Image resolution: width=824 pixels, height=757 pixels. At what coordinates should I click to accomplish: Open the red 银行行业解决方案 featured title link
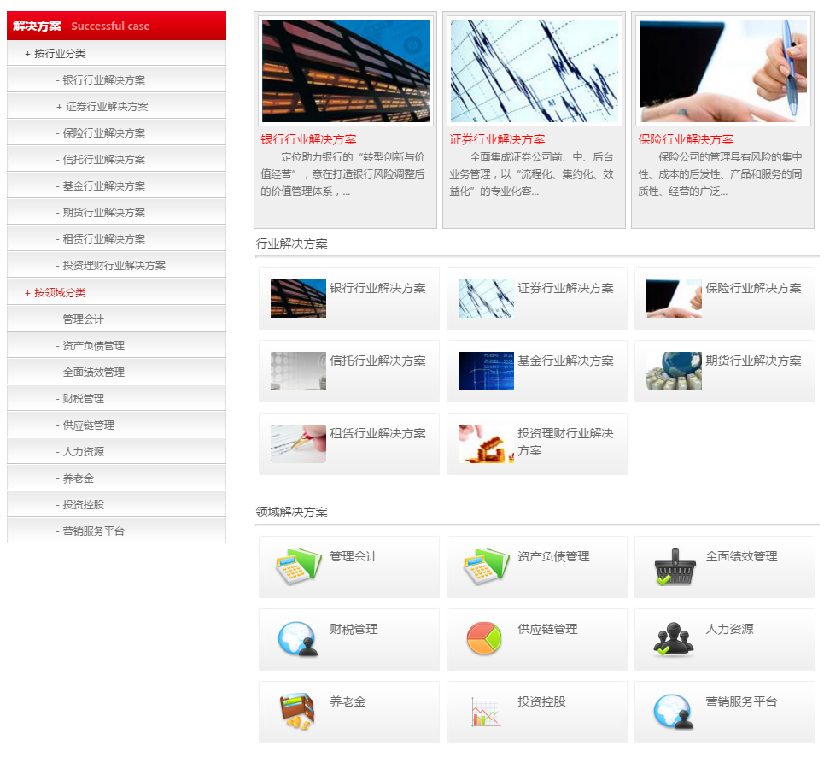308,140
